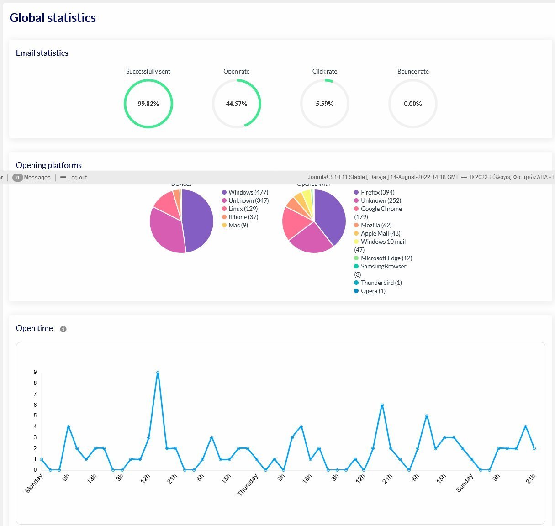
Task: Click the Opera legend color dot
Action: (356, 291)
